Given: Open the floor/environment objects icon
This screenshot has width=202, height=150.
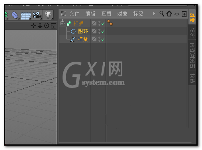Looking at the screenshot, I should (x=26, y=16).
